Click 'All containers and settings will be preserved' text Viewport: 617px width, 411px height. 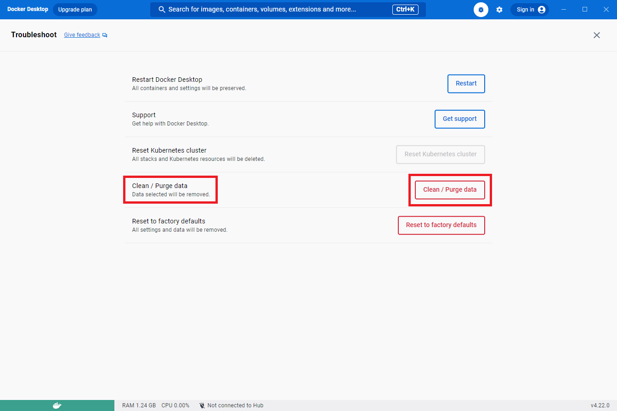189,88
